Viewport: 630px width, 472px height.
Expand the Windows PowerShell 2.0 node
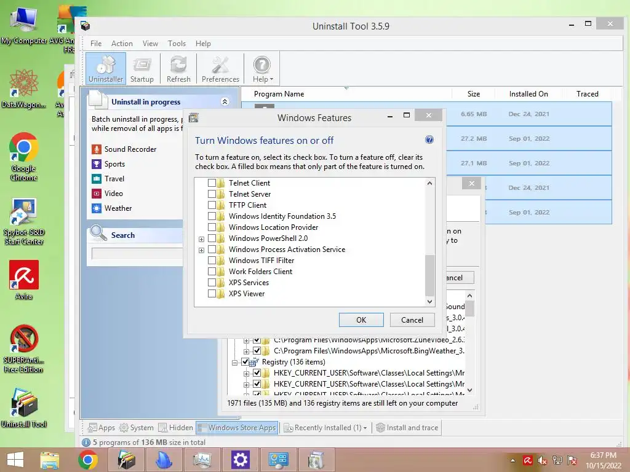(x=201, y=239)
